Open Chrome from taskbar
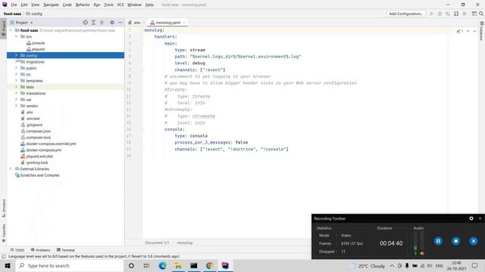This screenshot has height=272, width=485. (x=209, y=265)
